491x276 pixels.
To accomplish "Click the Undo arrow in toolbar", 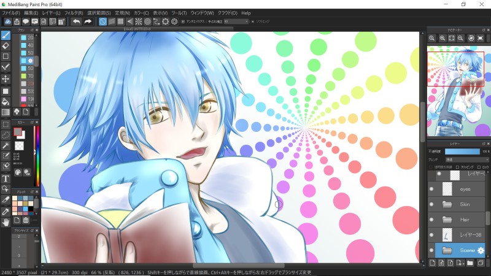I will point(76,21).
